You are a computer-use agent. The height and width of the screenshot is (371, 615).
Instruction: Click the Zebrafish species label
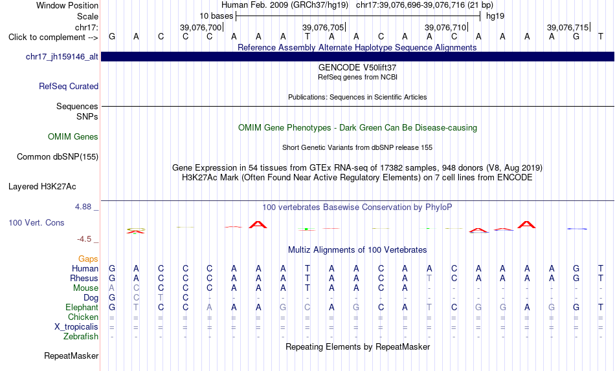[81, 337]
